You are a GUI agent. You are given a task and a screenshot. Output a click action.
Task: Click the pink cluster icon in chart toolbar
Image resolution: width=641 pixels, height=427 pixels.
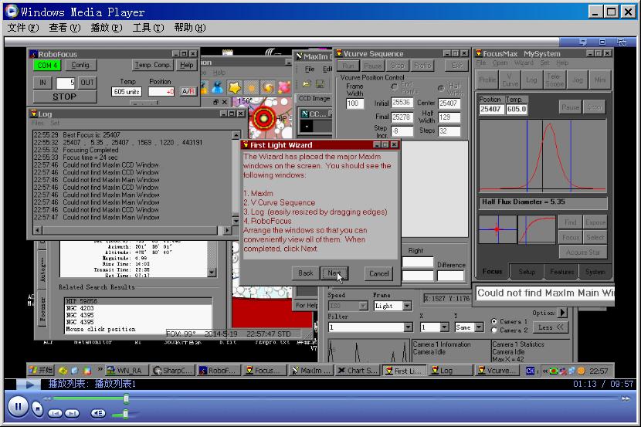(x=283, y=87)
